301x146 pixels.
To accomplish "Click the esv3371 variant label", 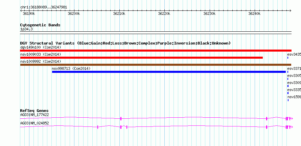I will (294, 68).
